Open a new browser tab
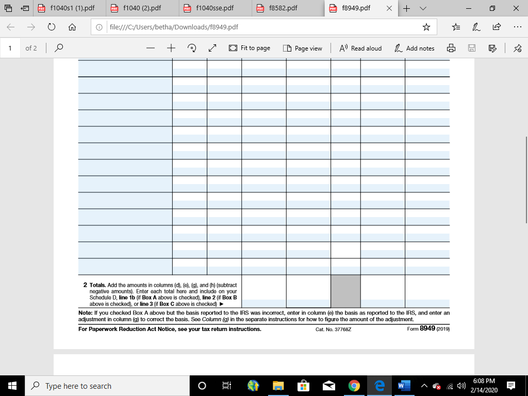Image resolution: width=528 pixels, height=396 pixels. 407,8
